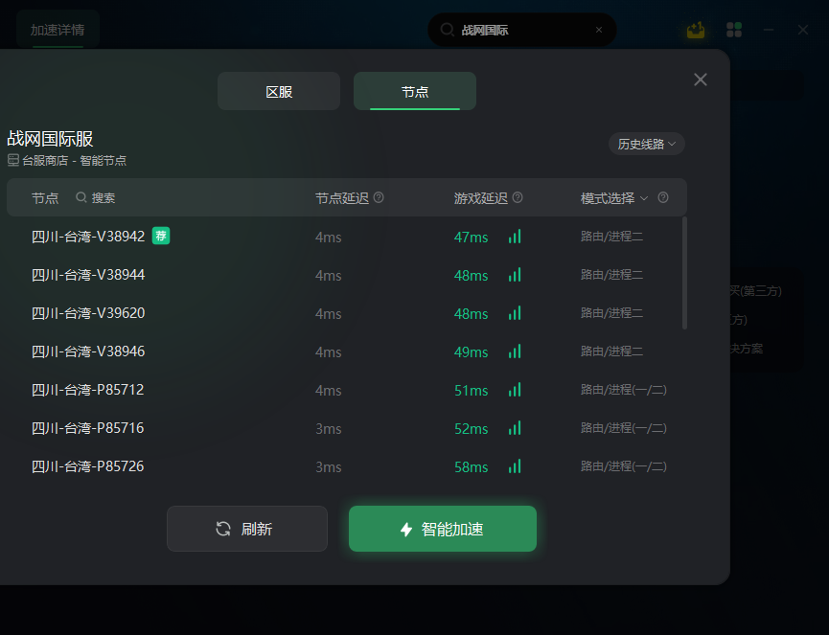
Task: Click the top search magnifier icon
Action: point(447,30)
